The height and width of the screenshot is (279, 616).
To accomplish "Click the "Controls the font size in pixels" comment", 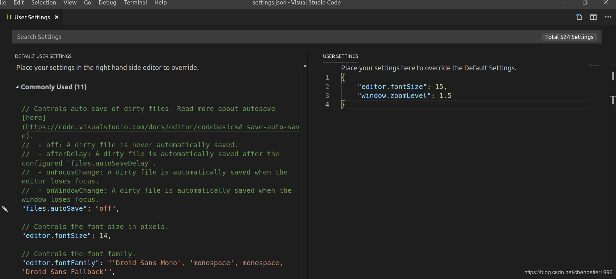I will click(x=95, y=227).
